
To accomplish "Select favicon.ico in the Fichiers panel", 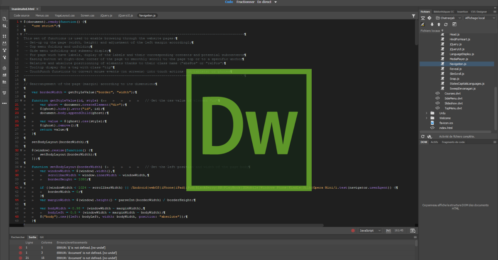I will 447,123.
